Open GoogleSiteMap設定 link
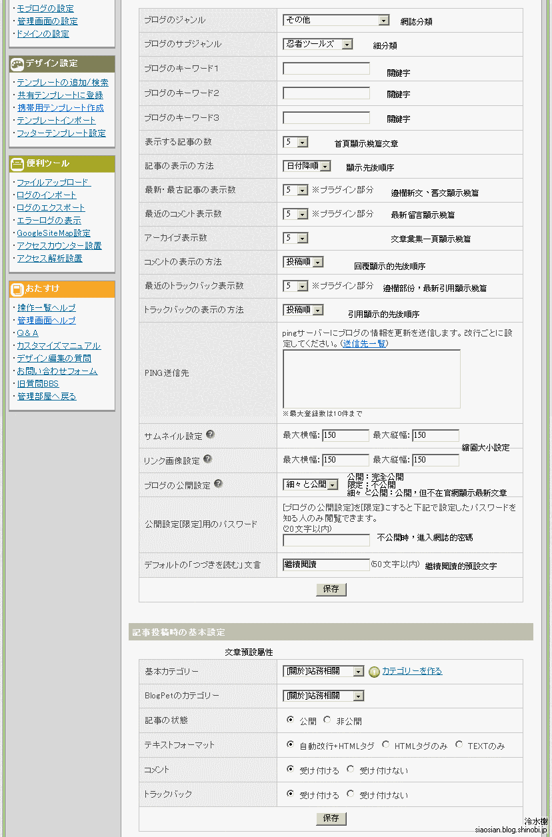This screenshot has height=837, width=552. pyautogui.click(x=53, y=233)
